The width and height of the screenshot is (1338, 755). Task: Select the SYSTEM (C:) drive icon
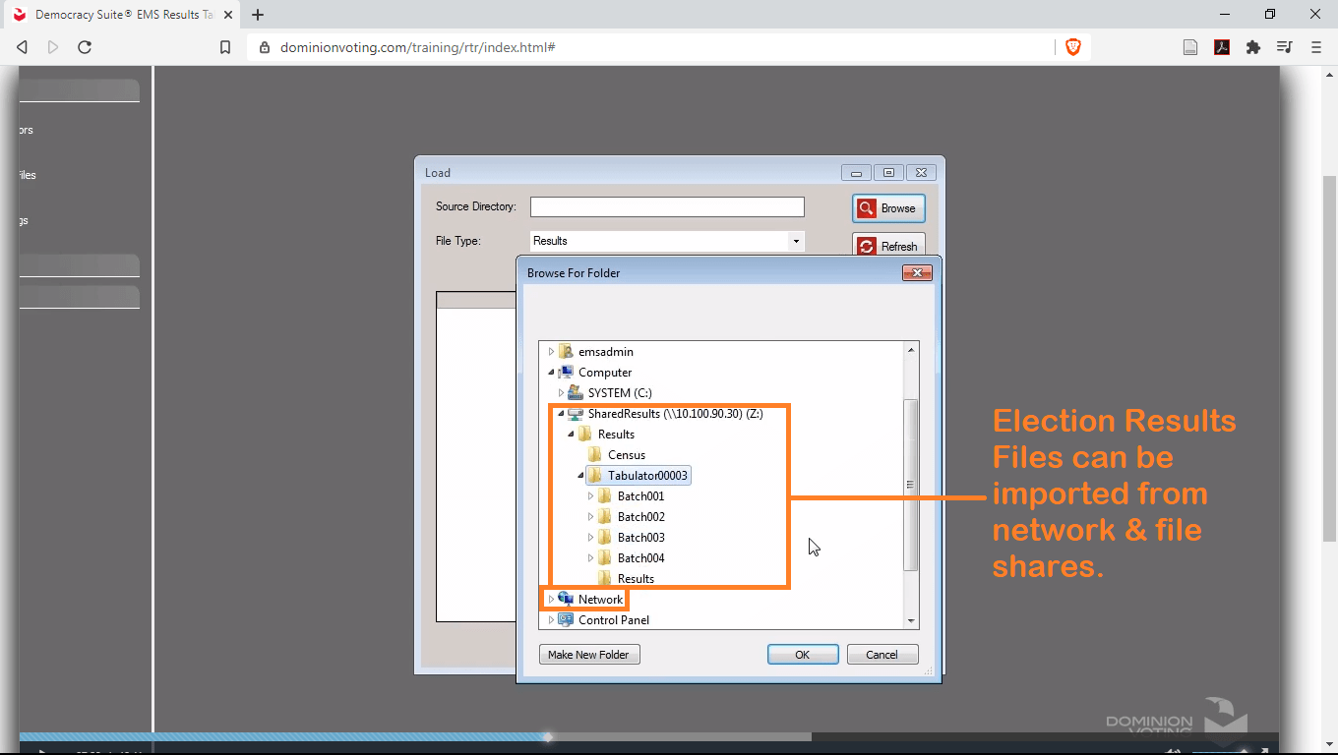(576, 393)
